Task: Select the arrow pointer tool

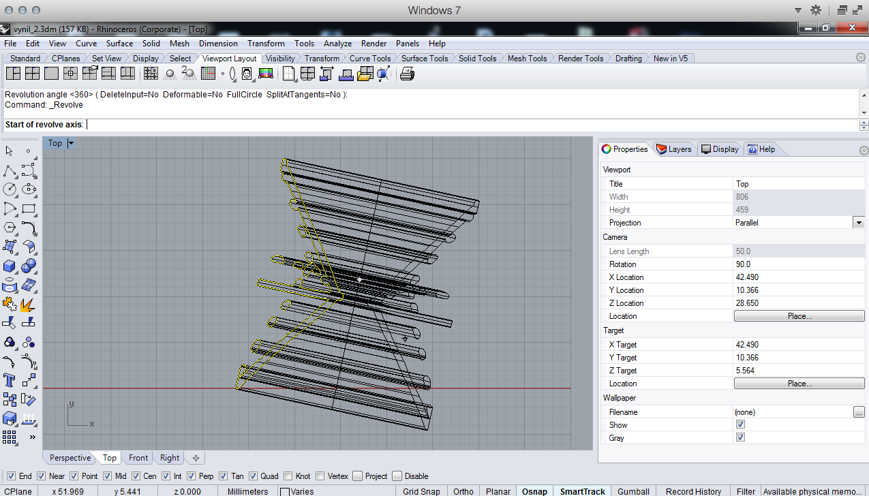Action: pyautogui.click(x=10, y=151)
